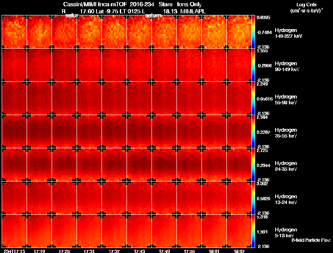Image resolution: width=333 pixels, height=253 pixels.
Task: Click the Cassini/MIMI Inca mTOF title text
Action: tap(95, 5)
